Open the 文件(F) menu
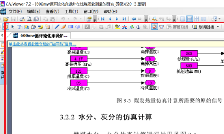This screenshot has height=134, width=224. (15, 12)
